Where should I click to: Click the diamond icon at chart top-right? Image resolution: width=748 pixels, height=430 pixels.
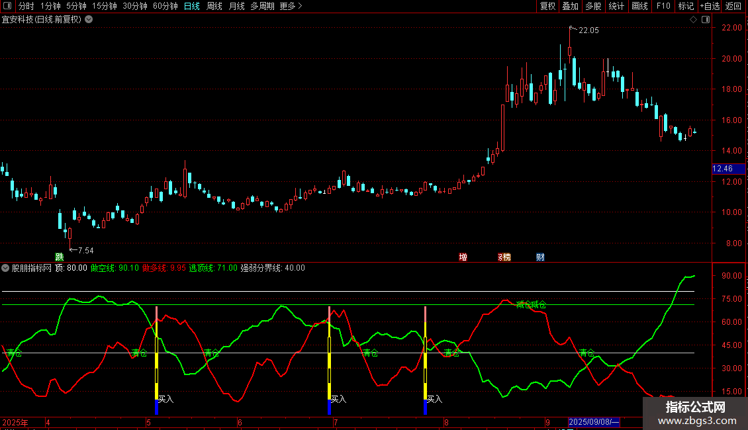pyautogui.click(x=694, y=20)
